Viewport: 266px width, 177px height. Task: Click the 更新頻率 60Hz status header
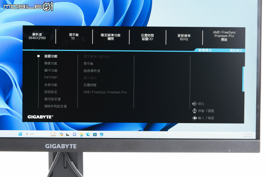(x=184, y=37)
